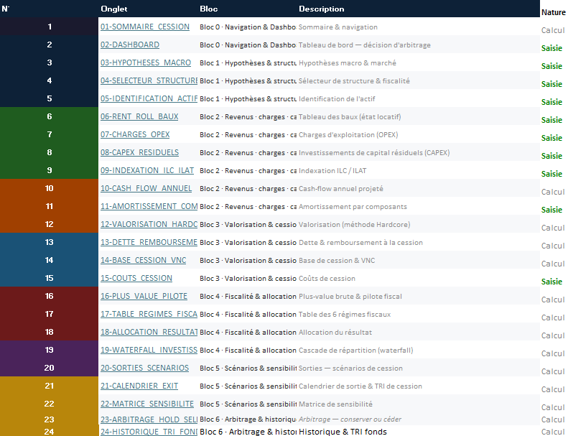Jump to 14-BASE_CESSION_VNC sheet
This screenshot has width=568, height=436.
(143, 260)
